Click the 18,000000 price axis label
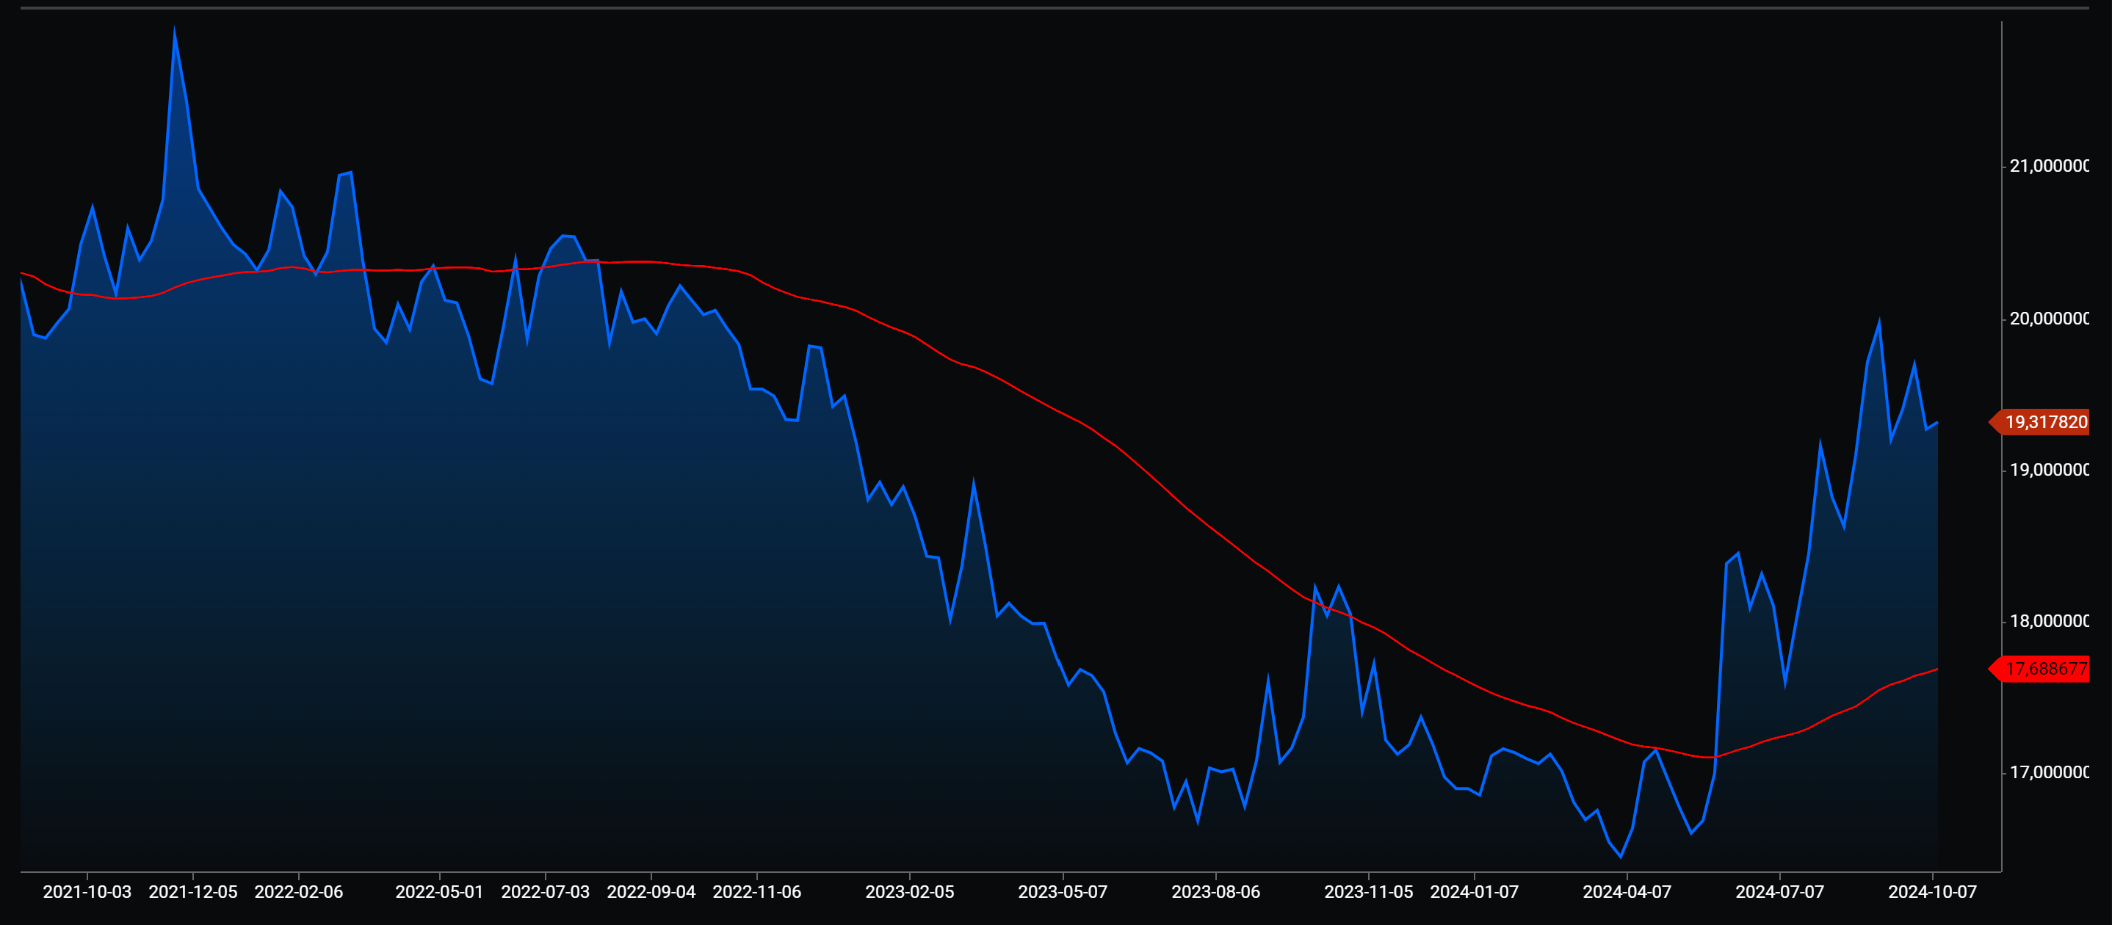Image resolution: width=2112 pixels, height=925 pixels. point(2049,621)
